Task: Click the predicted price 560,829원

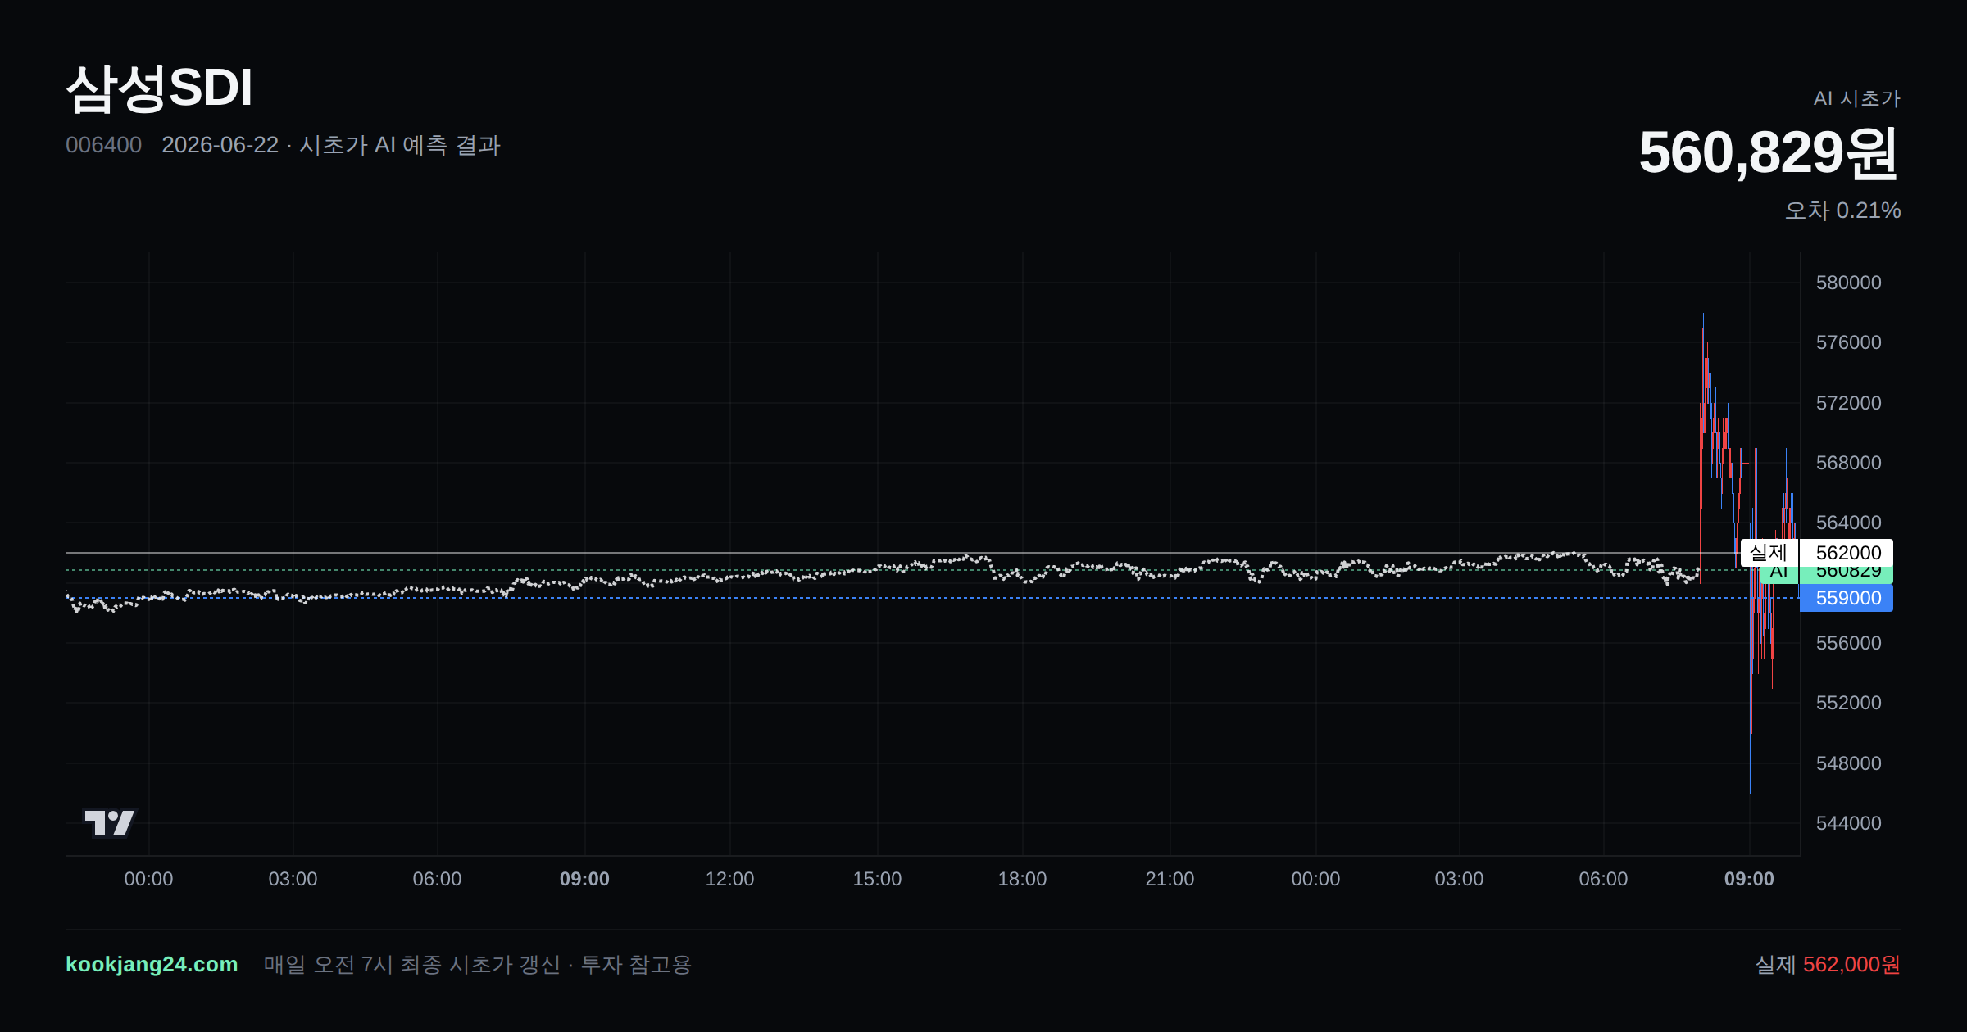Action: click(x=1769, y=152)
